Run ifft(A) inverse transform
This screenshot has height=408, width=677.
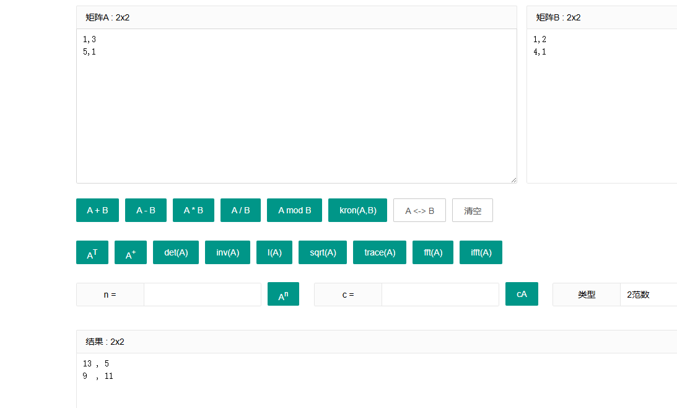tap(481, 252)
